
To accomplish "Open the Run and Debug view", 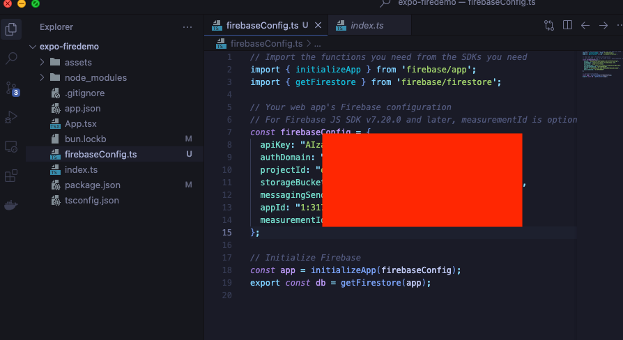I will click(x=11, y=117).
